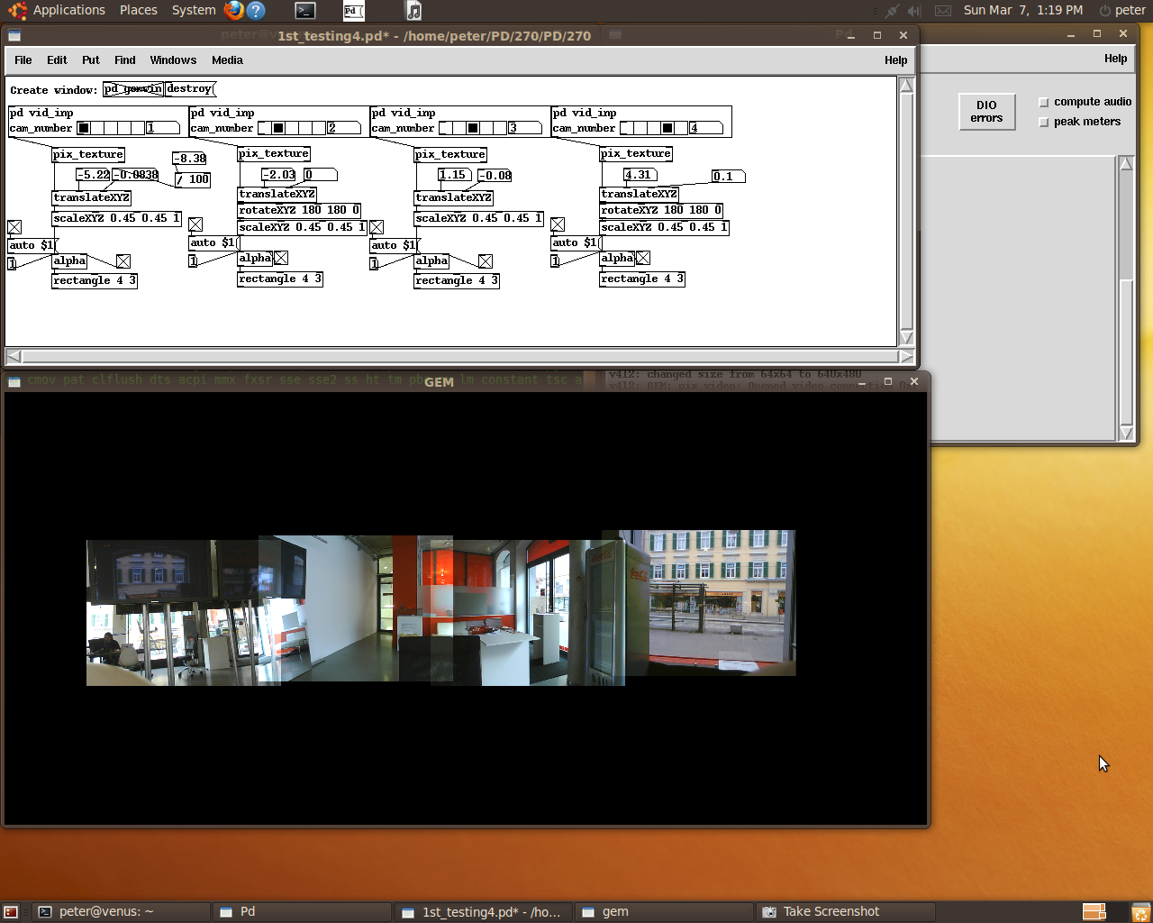Screen dimensions: 1153x923
Task: Click the Pd launcher icon in top panel
Action: coord(354,11)
